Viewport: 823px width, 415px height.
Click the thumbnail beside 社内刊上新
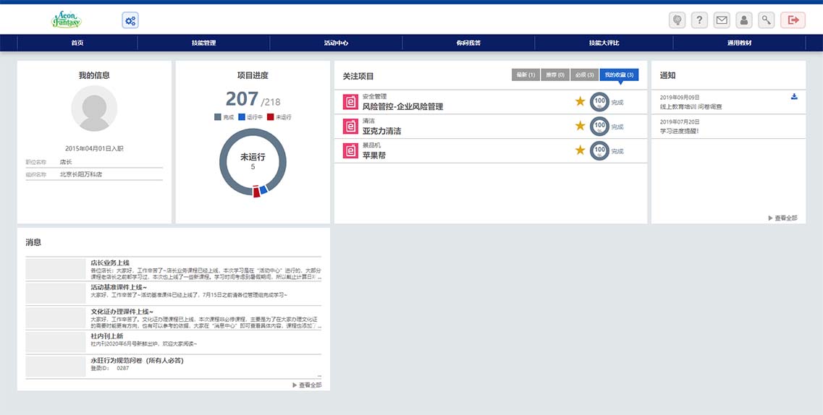click(56, 342)
